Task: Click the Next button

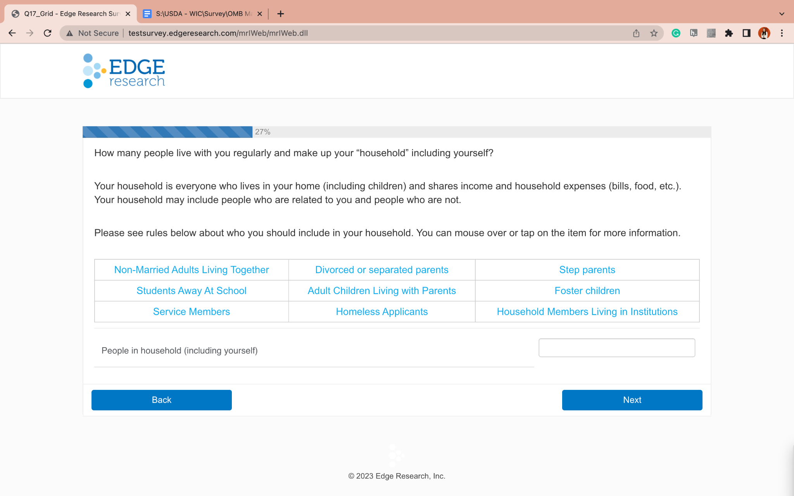Action: click(x=632, y=400)
